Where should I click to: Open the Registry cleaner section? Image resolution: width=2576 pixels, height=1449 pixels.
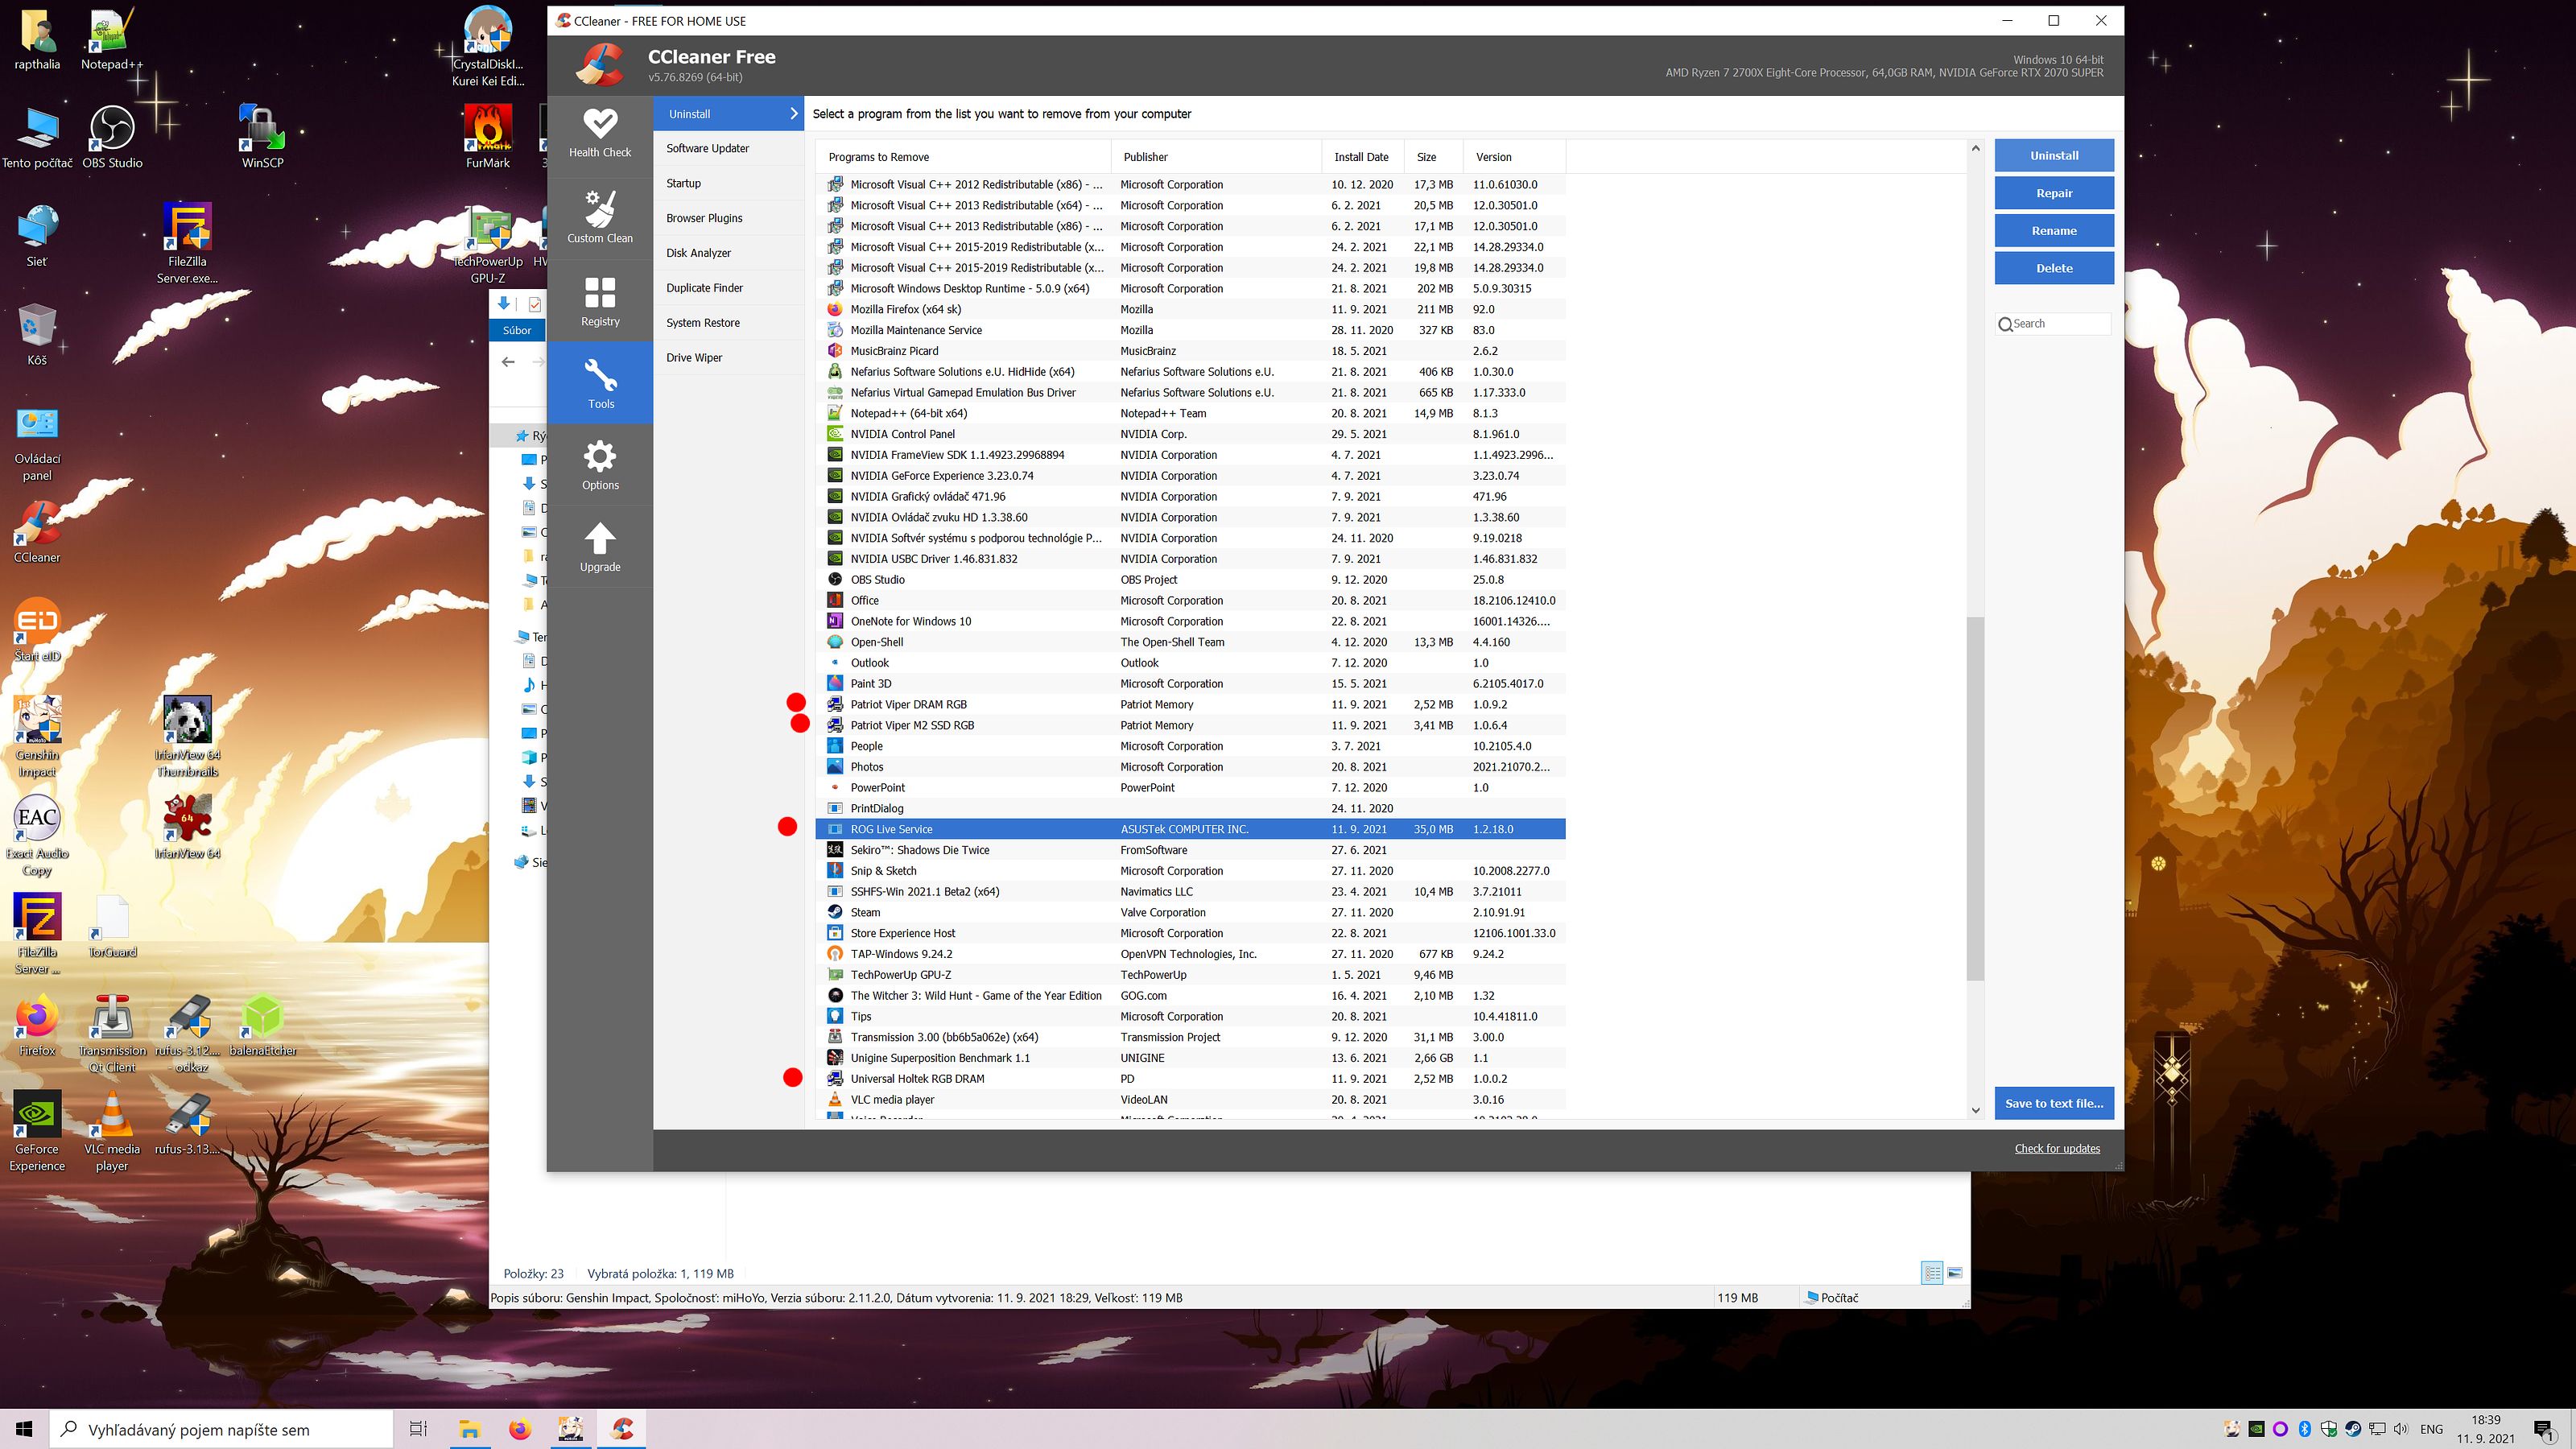point(600,301)
